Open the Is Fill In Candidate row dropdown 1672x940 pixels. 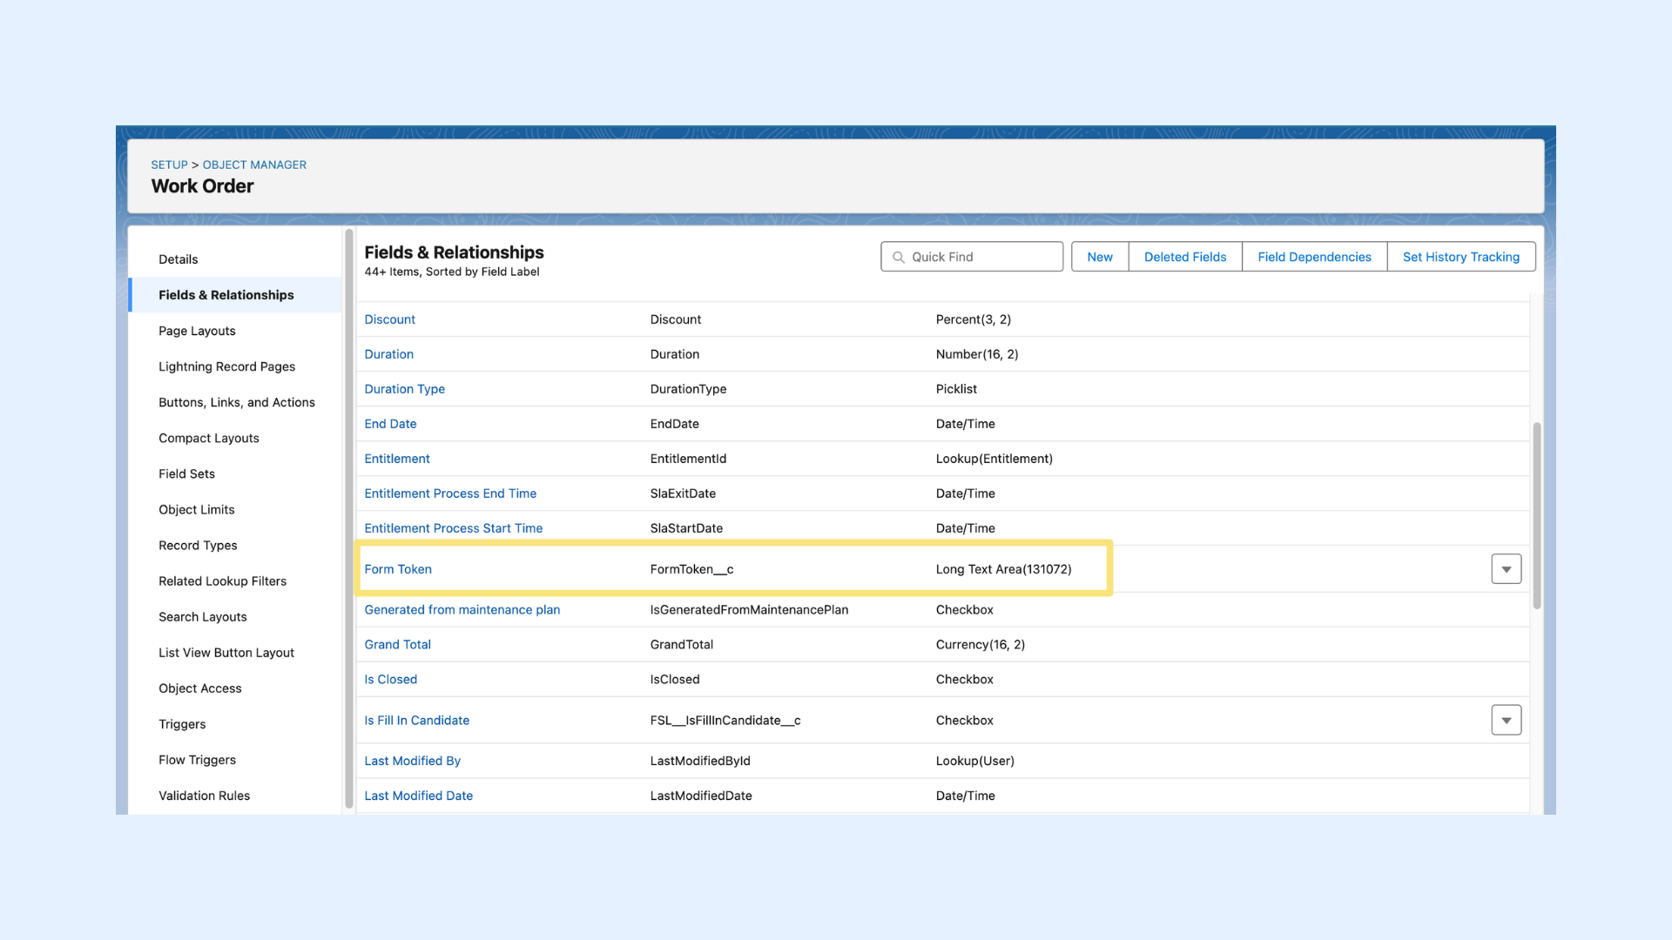pos(1506,720)
